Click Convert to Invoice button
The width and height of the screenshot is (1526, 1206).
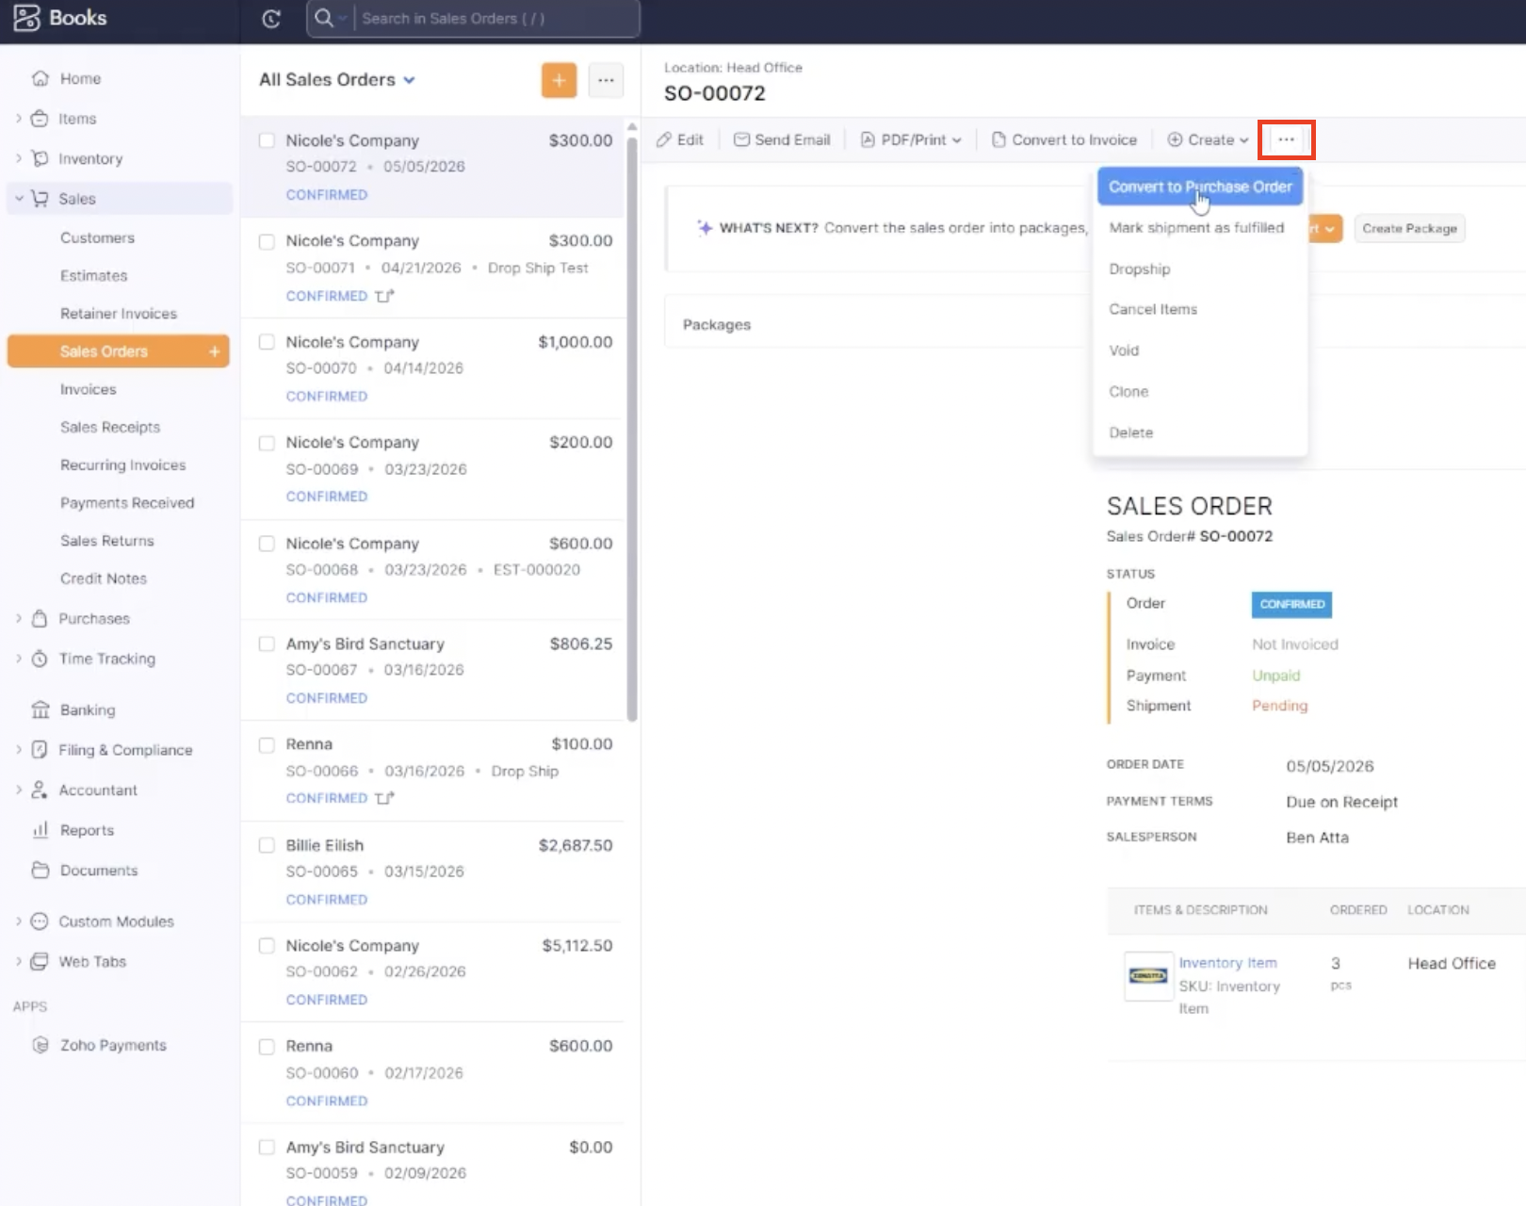(x=1064, y=139)
